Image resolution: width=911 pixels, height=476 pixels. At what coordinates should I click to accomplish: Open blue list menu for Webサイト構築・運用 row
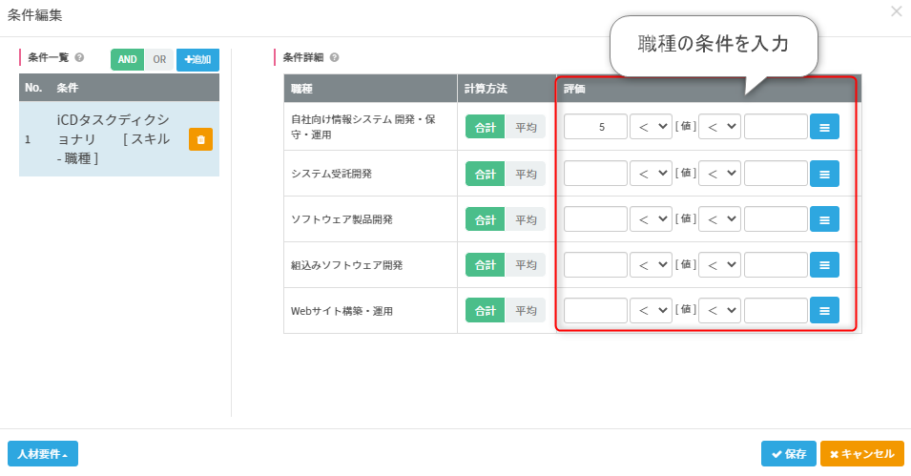[x=824, y=310]
